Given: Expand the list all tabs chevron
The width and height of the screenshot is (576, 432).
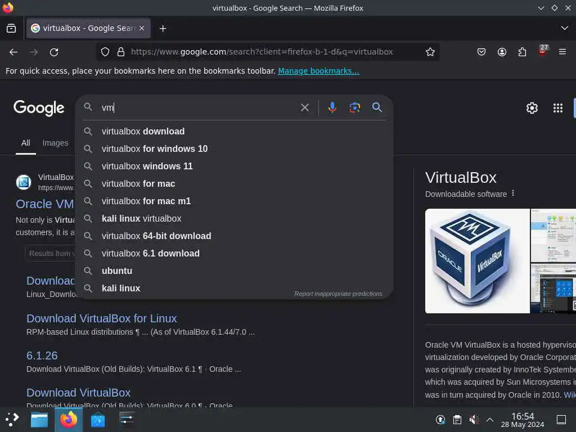Looking at the screenshot, I should 565,28.
